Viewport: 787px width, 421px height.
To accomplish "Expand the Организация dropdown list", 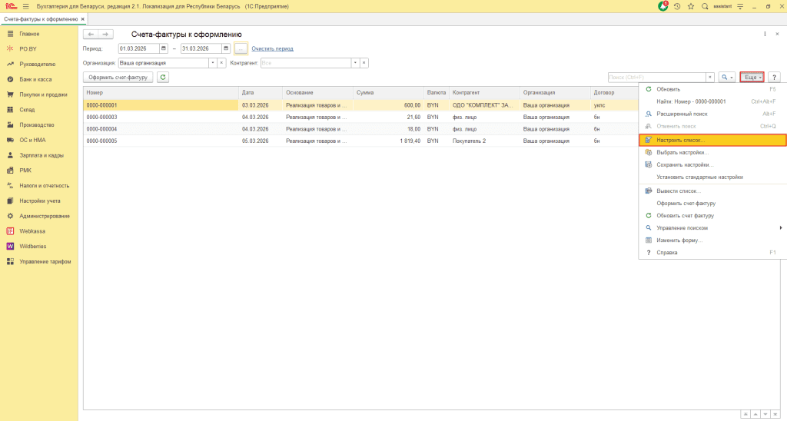I will pyautogui.click(x=212, y=63).
